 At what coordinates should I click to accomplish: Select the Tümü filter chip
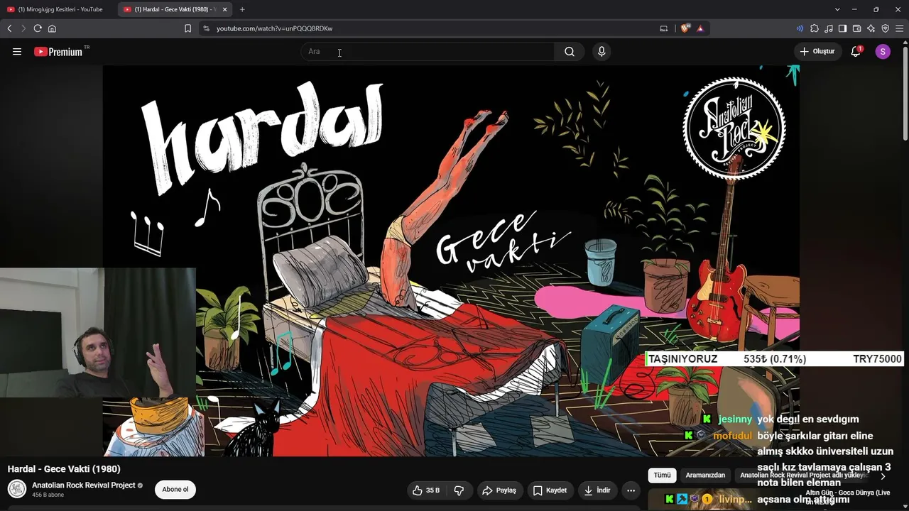pos(662,475)
